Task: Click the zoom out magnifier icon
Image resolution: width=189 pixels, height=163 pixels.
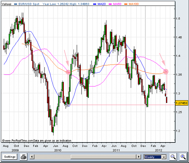Action: 173,157
